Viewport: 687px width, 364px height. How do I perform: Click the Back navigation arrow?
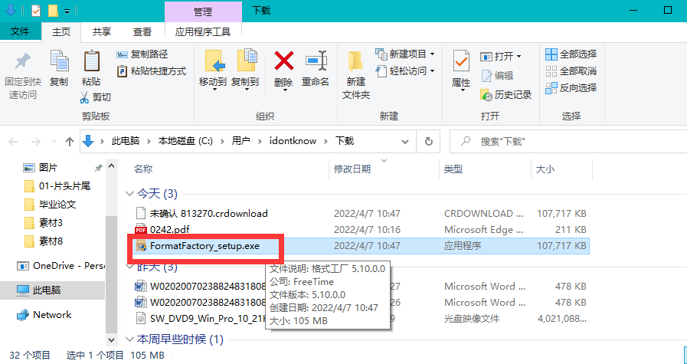pyautogui.click(x=14, y=141)
